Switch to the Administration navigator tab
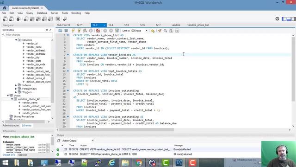 [x=11, y=126]
